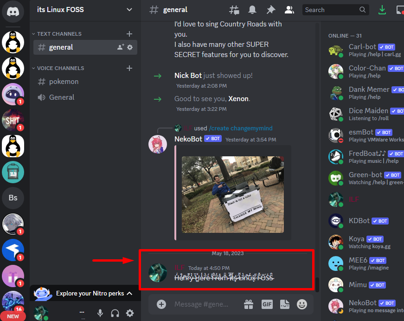Click the Search field
Viewport: 404px width, 321px height.
(335, 10)
